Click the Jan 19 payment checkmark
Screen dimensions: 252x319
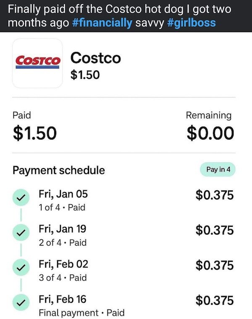pyautogui.click(x=20, y=233)
